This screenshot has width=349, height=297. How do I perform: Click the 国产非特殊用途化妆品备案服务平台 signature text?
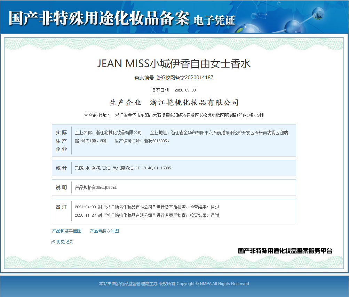(x=285, y=251)
